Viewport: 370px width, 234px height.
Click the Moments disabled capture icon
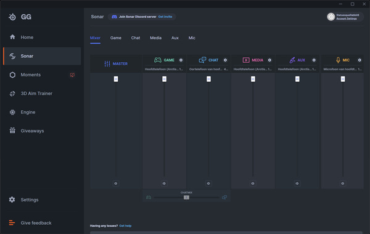72,75
